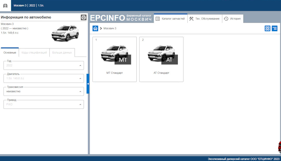281x161 pixels.
Task: Select the Основные tab
Action: coord(10,52)
